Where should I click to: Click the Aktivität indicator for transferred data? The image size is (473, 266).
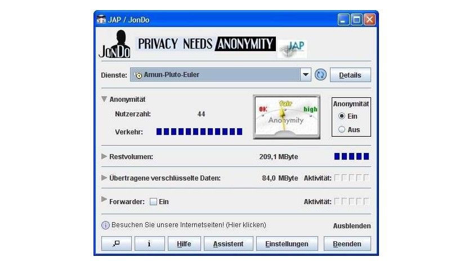[352, 178]
